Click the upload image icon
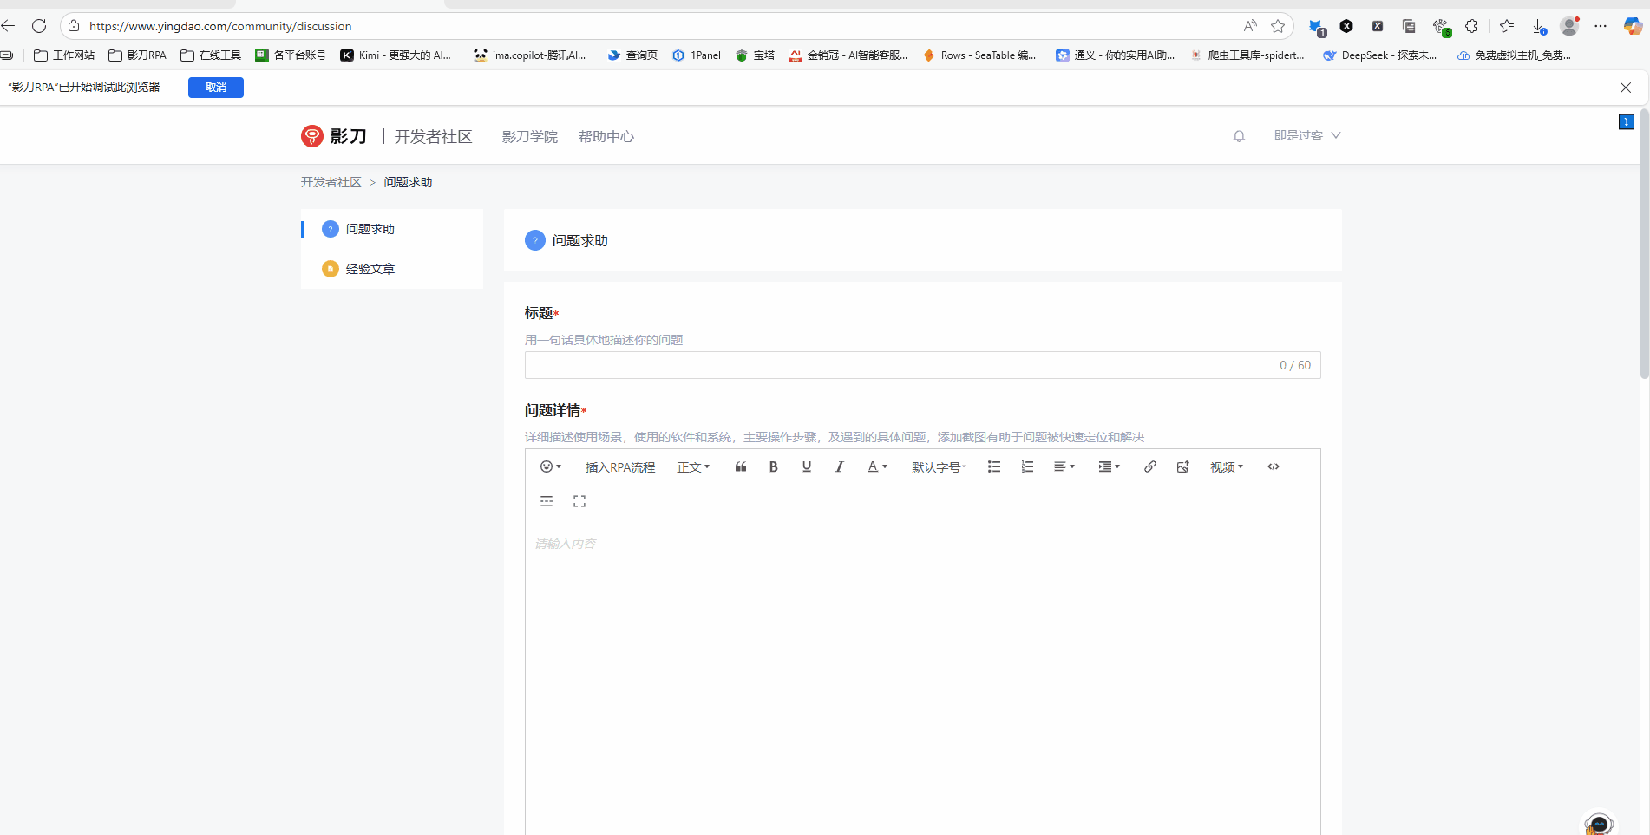 1182,466
